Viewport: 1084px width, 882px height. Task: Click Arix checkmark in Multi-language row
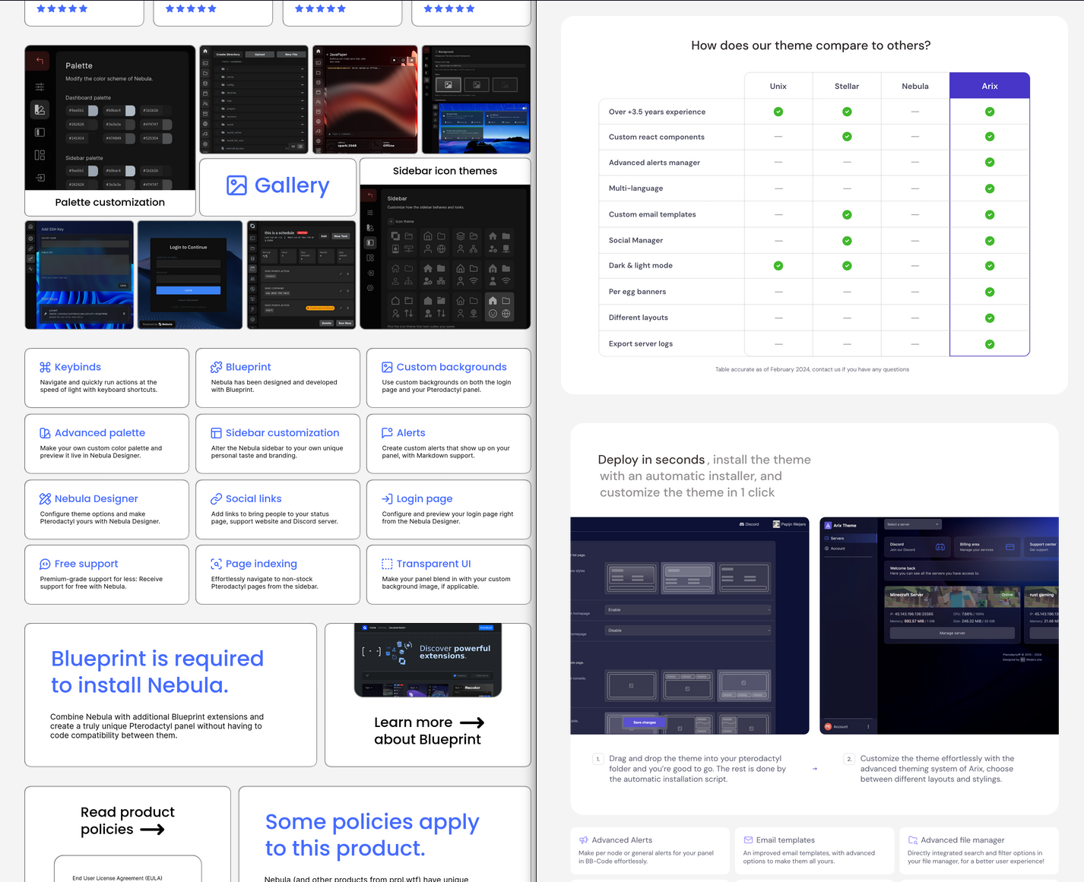tap(990, 188)
